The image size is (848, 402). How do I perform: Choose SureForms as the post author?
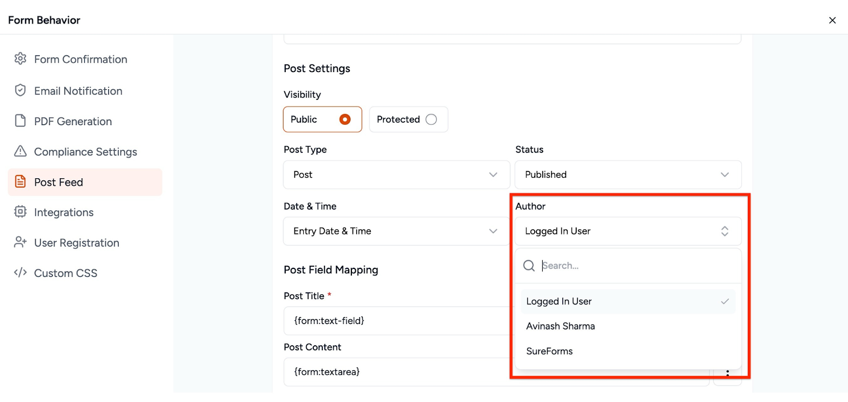(549, 351)
